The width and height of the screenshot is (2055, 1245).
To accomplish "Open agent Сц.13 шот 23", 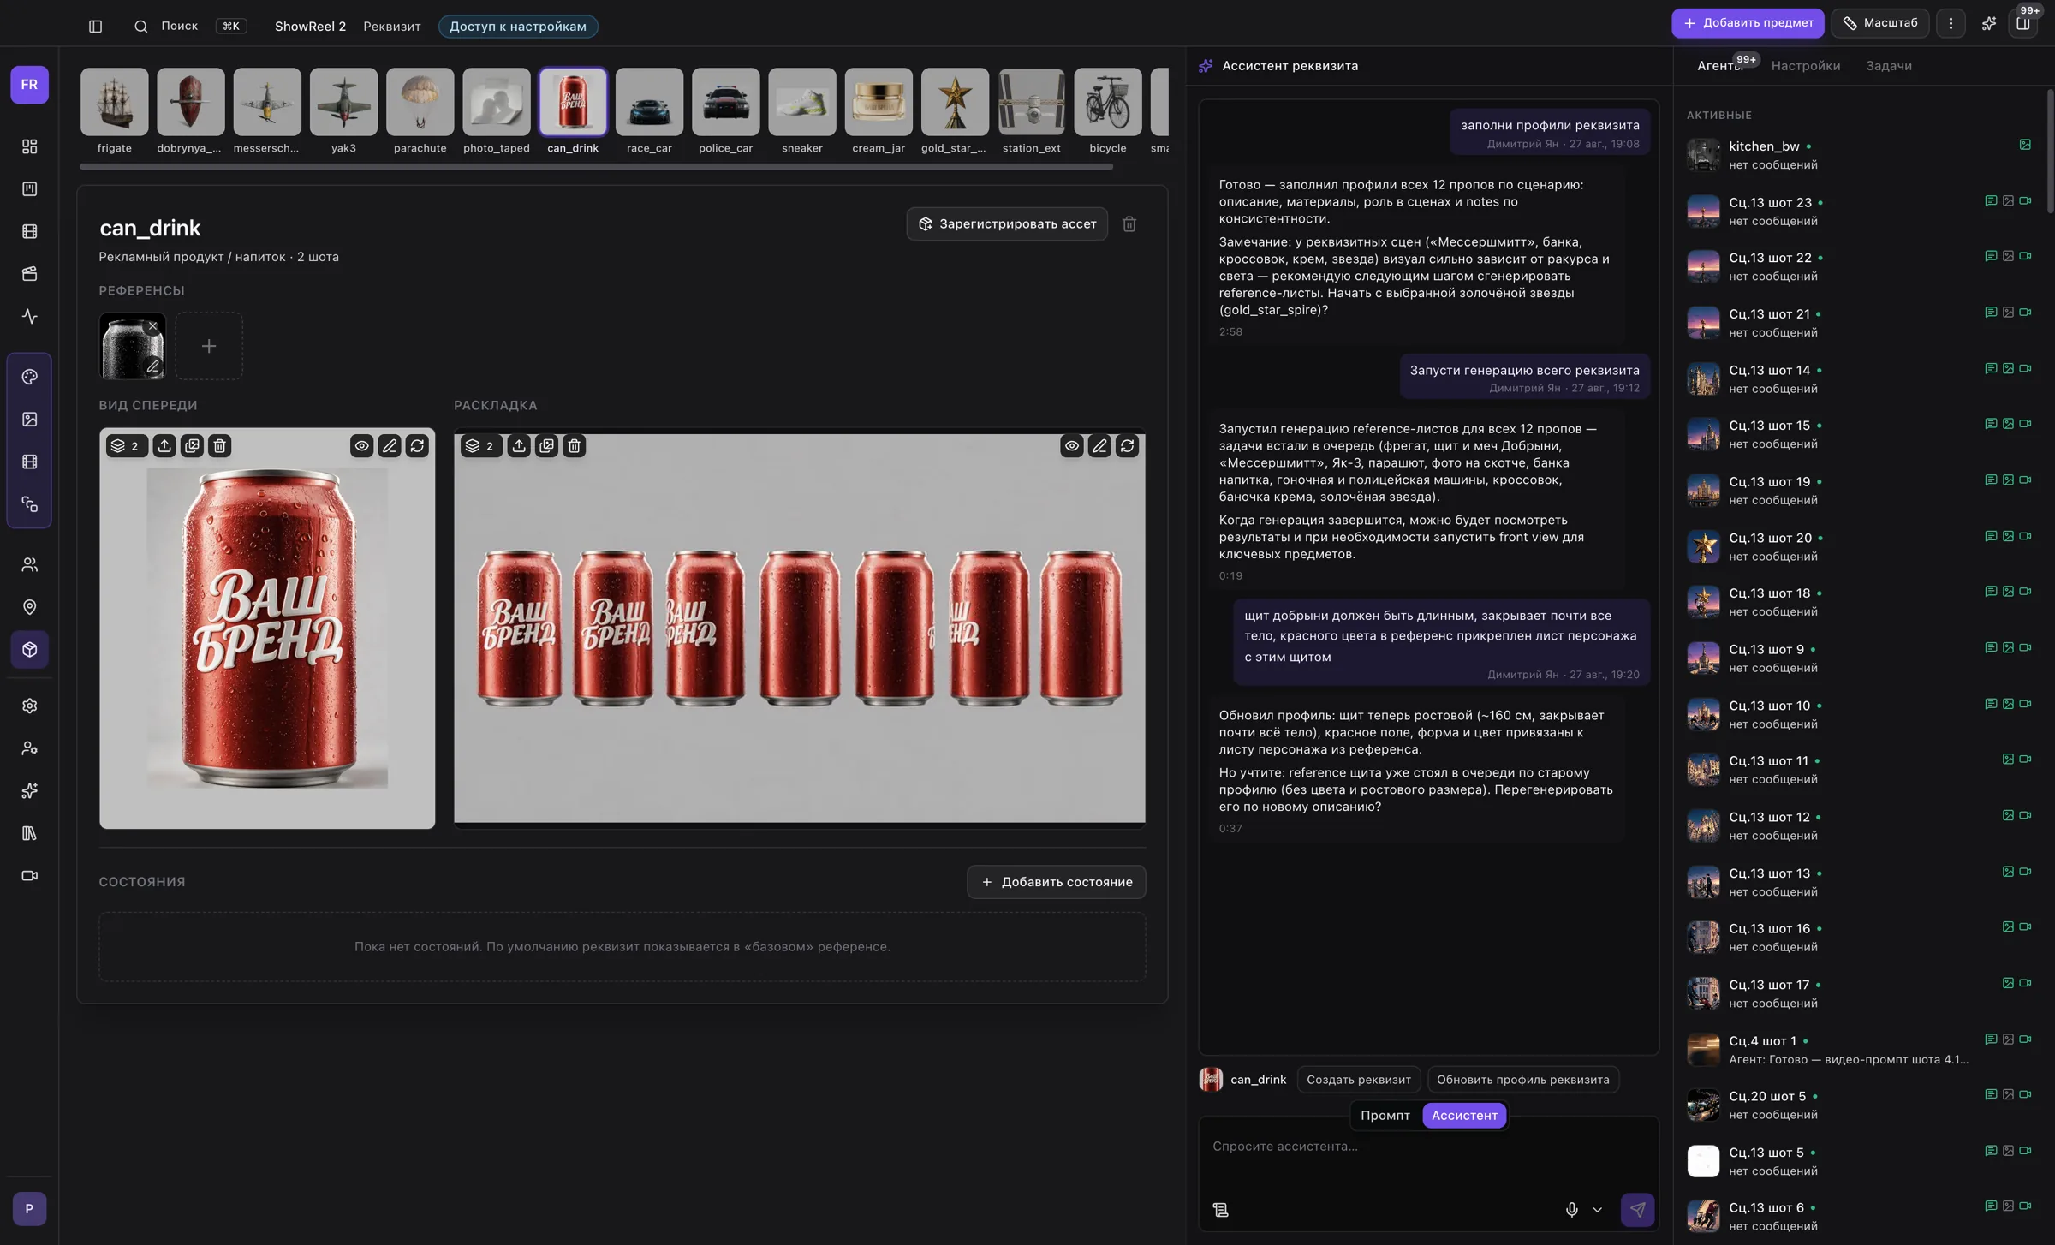I will [x=1859, y=211].
